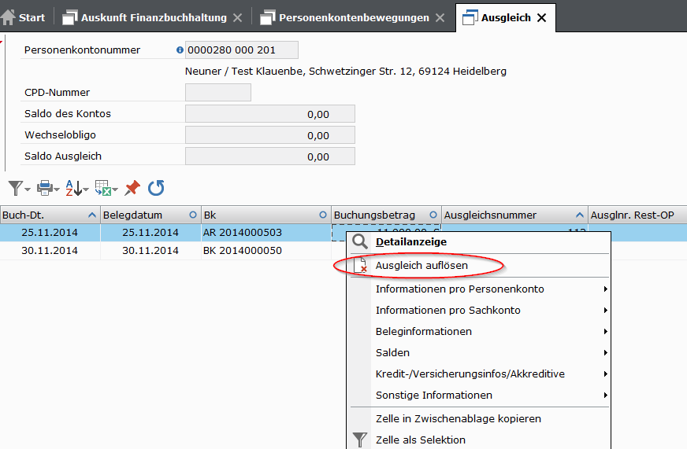Expand arrow of Informationen pro Sachkonto
687x449 pixels.
click(605, 311)
